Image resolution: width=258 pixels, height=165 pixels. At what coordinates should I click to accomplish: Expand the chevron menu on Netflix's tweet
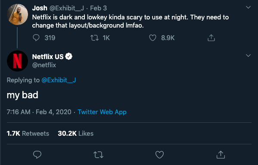click(248, 56)
